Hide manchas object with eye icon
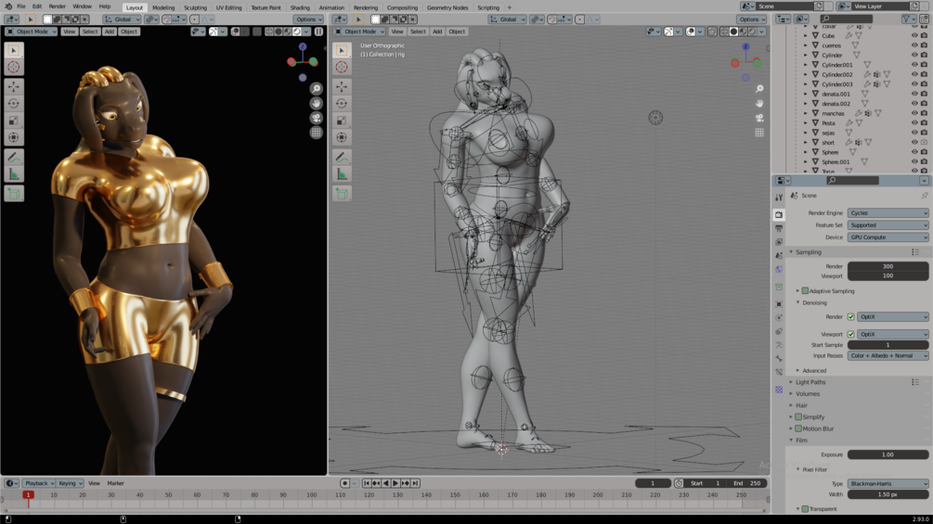 914,113
